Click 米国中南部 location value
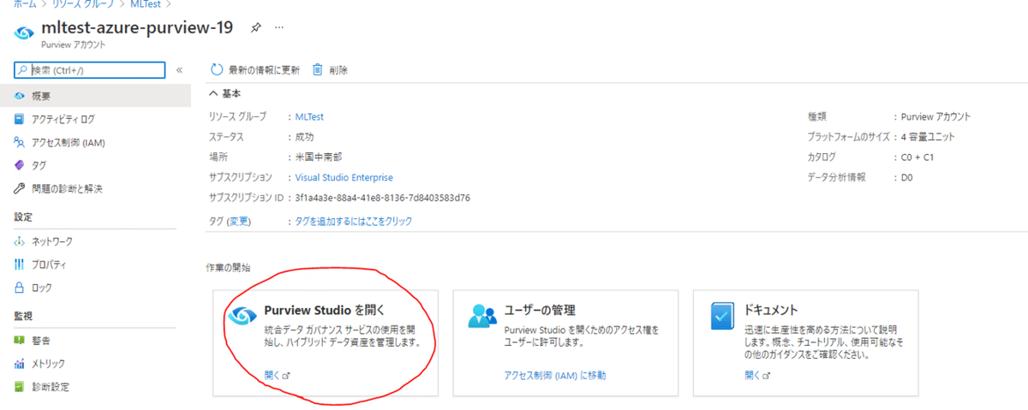This screenshot has height=410, width=1028. coord(320,157)
